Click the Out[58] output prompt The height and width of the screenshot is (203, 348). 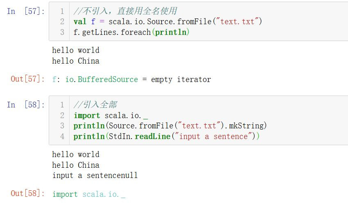tap(28, 194)
